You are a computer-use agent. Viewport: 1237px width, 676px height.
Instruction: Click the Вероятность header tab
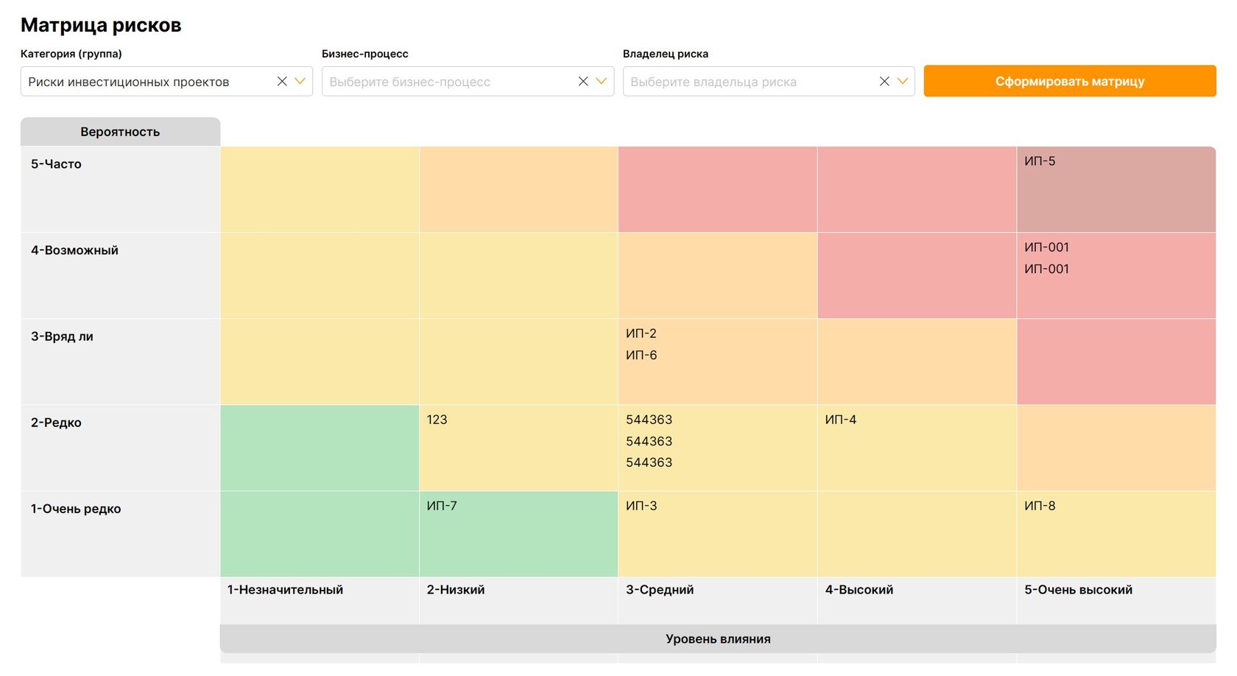[120, 132]
